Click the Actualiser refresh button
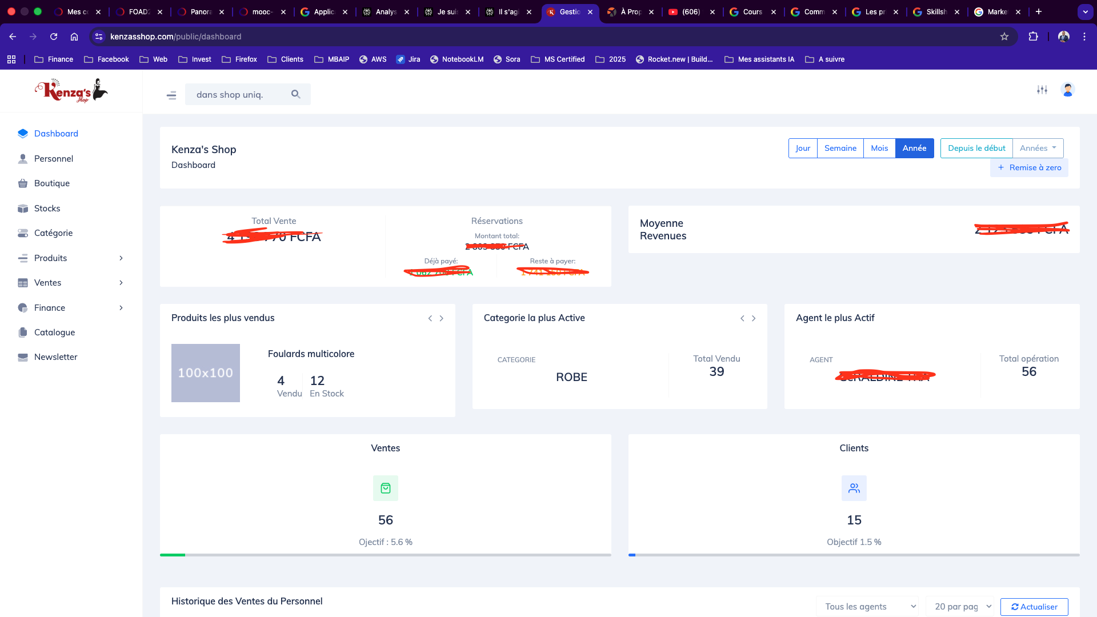Viewport: 1097px width, 617px height. click(1034, 607)
